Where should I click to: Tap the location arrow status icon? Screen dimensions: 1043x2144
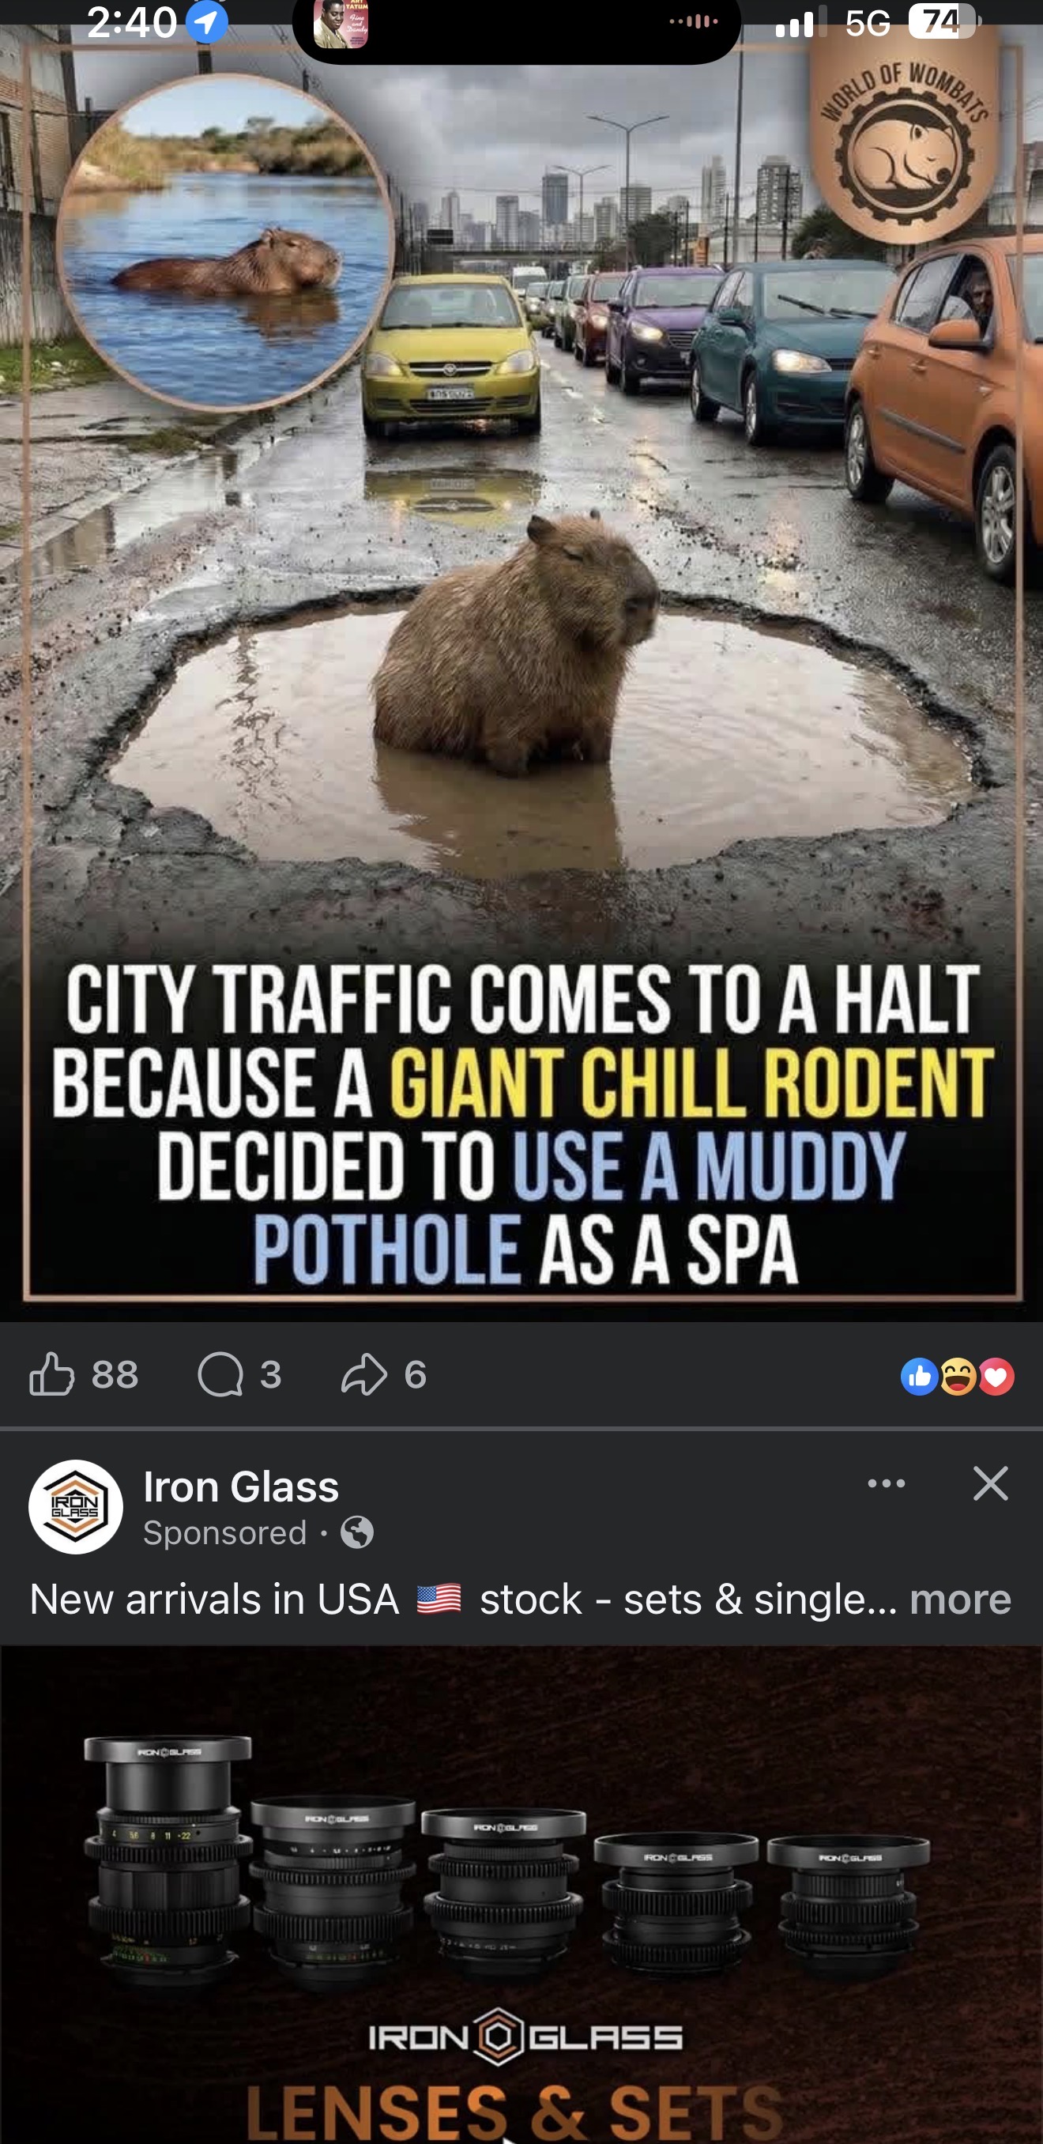tap(207, 21)
